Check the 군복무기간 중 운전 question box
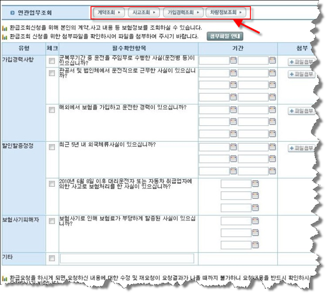Screen dimensions: 326x293 point(52,61)
